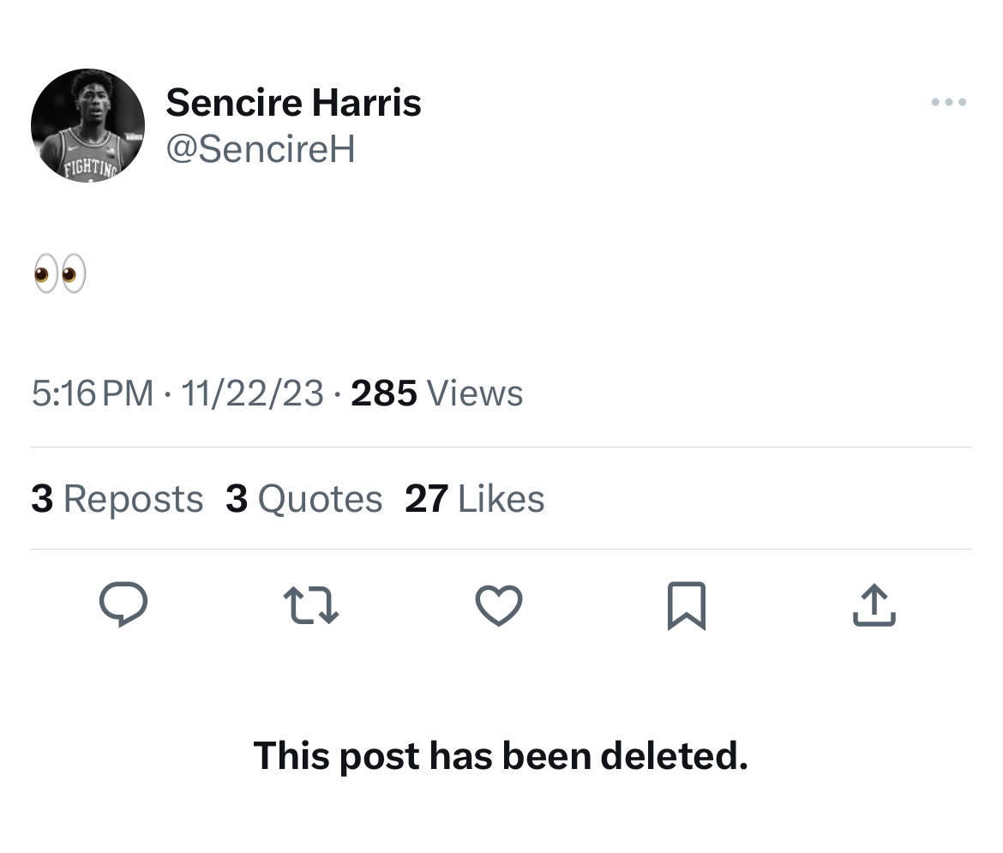1003x853 pixels.
Task: Open the three-dot more options menu
Action: pos(948,103)
